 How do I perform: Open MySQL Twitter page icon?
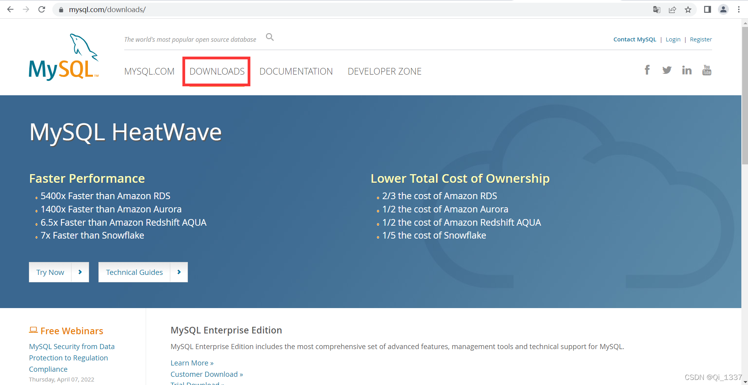[x=667, y=70]
